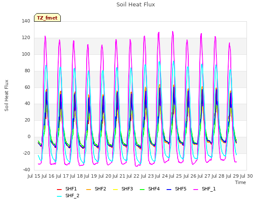
Task: Click the Jul 28 x-axis label
Action: tap(218, 176)
